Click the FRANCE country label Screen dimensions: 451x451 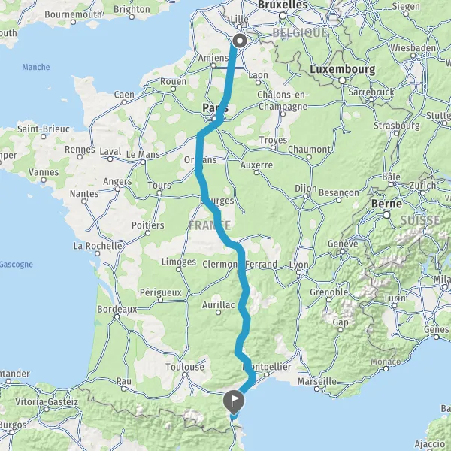(210, 225)
